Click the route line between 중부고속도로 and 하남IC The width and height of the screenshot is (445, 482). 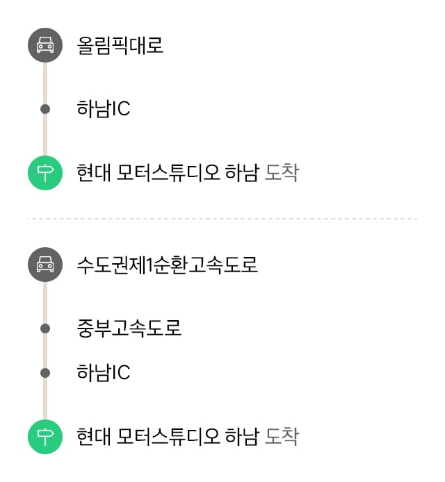[x=45, y=350]
